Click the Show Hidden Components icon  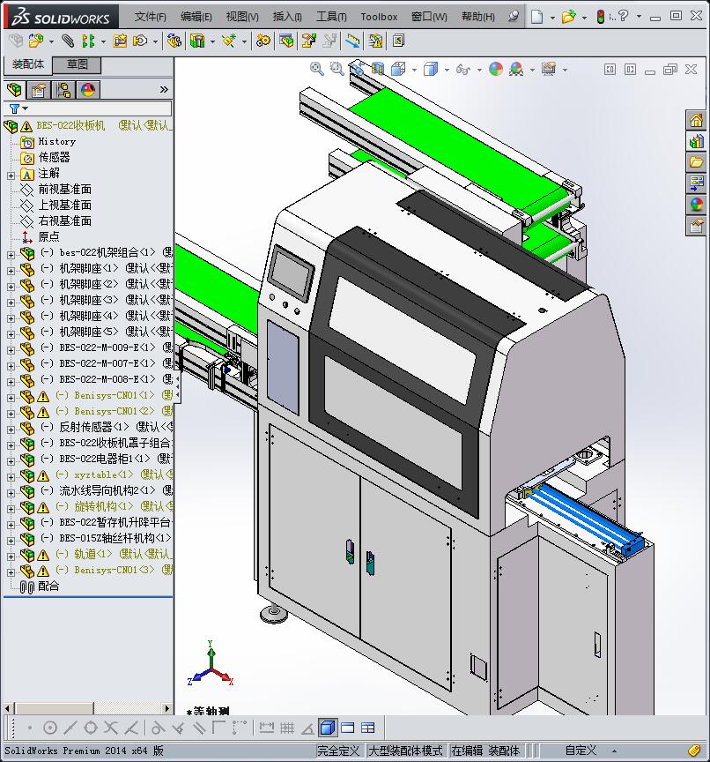click(x=174, y=41)
